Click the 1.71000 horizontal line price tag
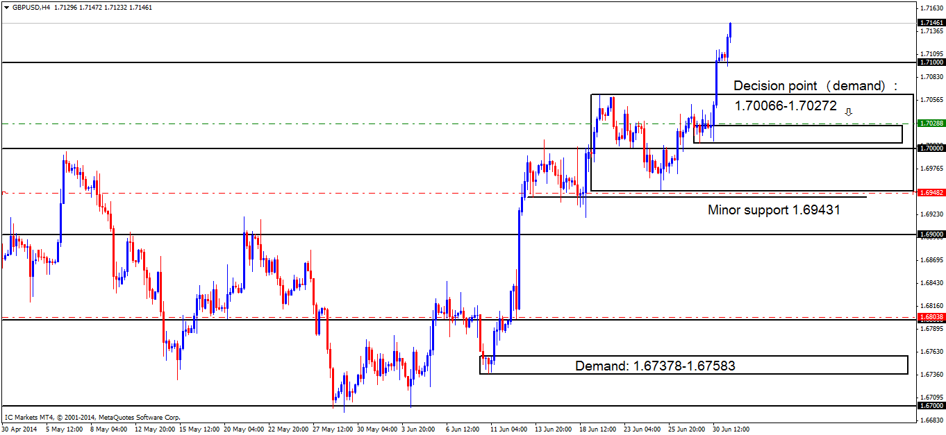Viewport: 946px width, 435px height. (931, 62)
